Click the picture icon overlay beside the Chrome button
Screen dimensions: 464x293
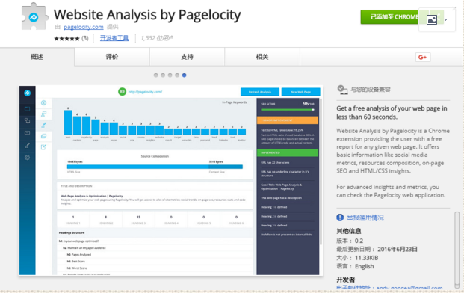[432, 20]
